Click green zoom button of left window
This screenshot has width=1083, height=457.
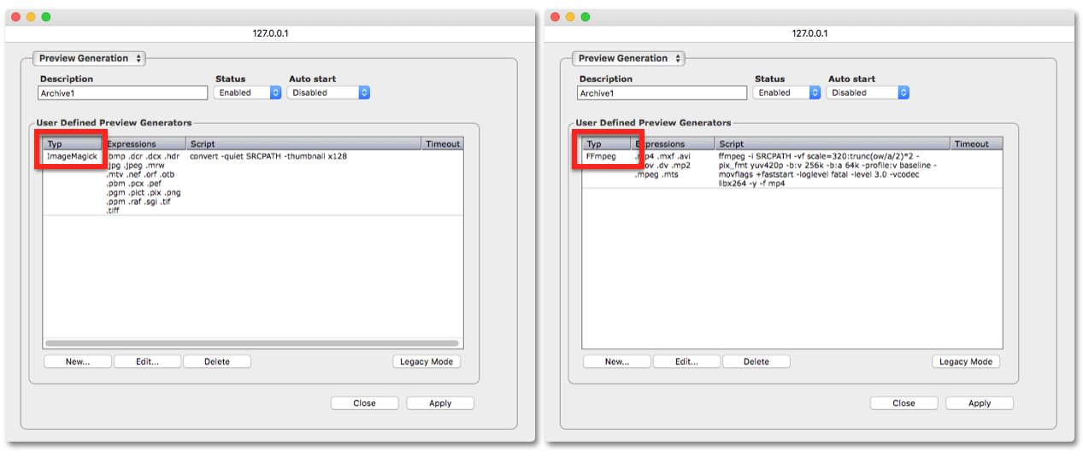46,17
